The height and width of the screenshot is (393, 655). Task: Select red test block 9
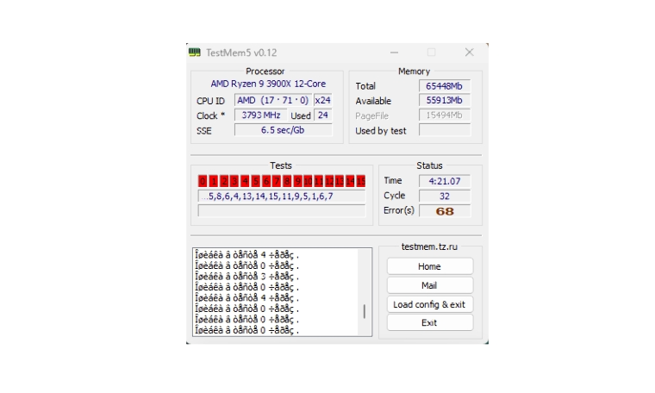pos(297,181)
